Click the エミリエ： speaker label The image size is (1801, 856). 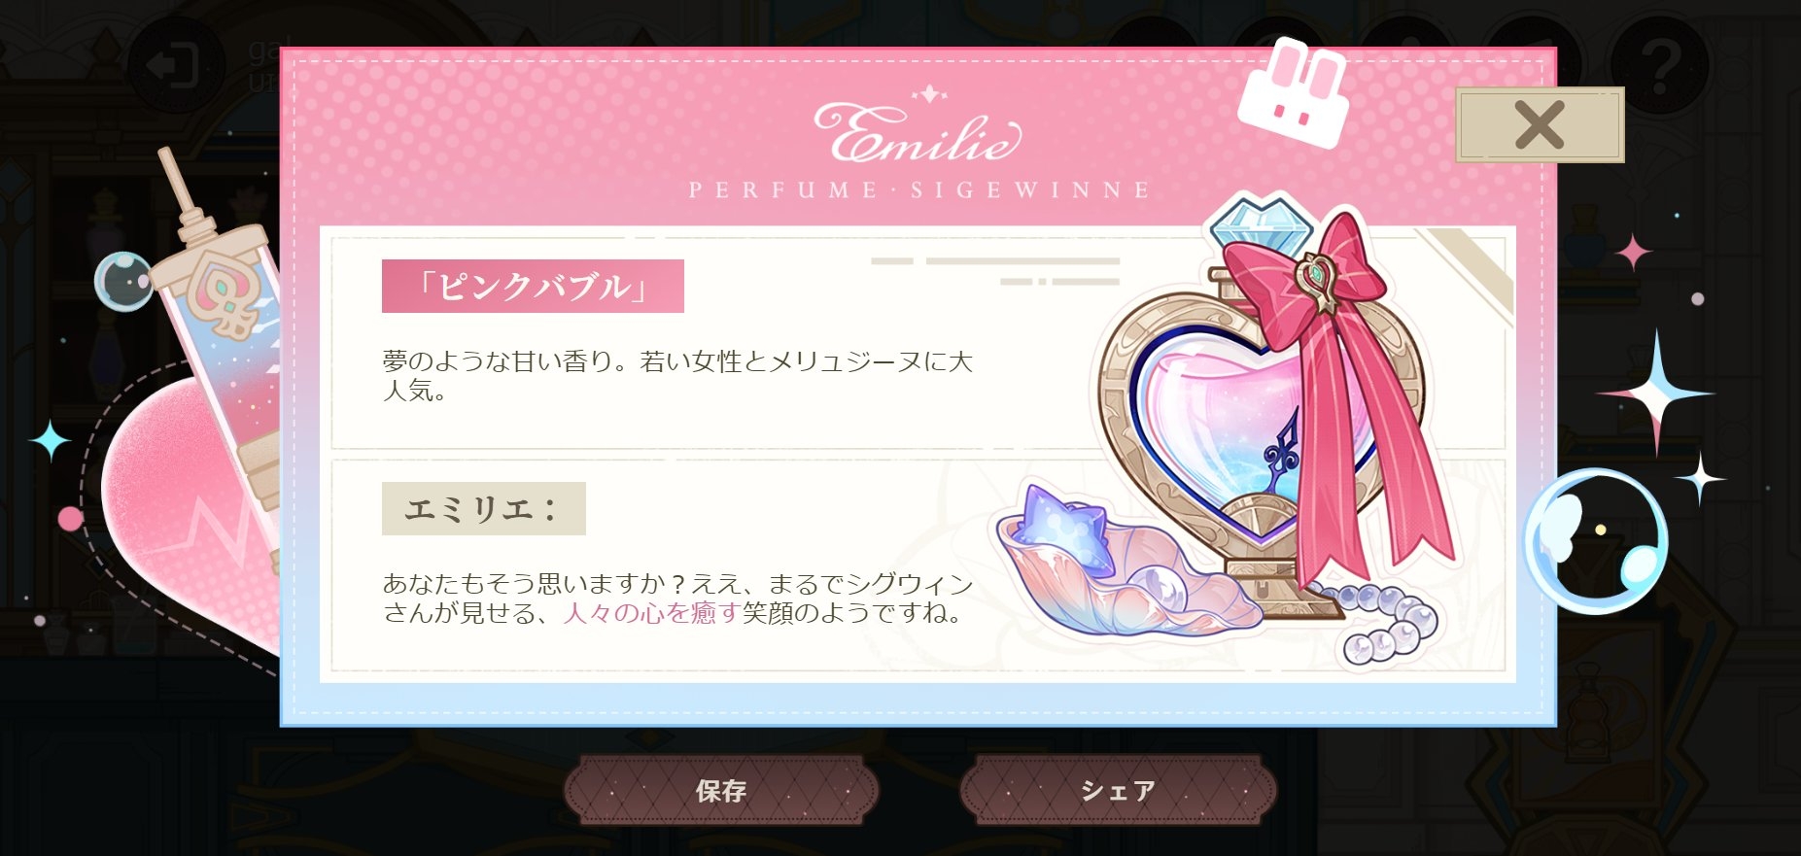coord(483,508)
